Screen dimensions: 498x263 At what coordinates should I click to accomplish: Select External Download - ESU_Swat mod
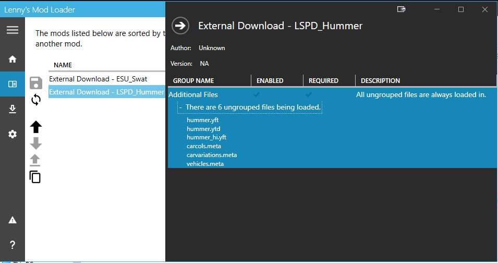pyautogui.click(x=98, y=79)
